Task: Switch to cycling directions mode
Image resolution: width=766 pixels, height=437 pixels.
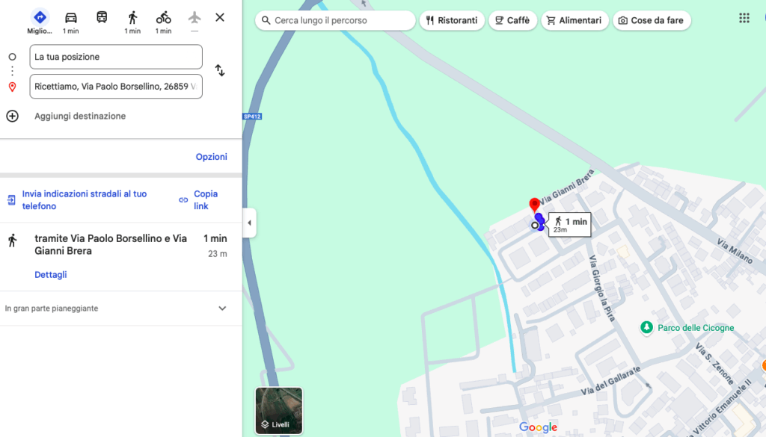Action: [x=164, y=18]
